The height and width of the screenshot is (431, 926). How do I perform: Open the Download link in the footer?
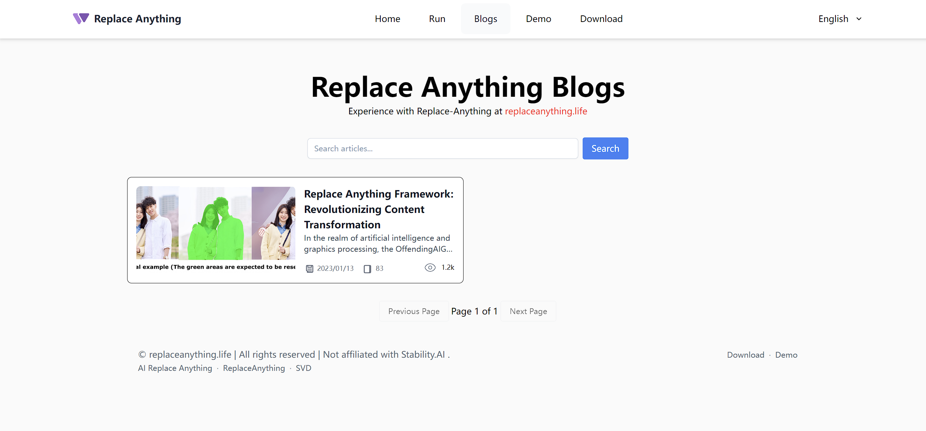coord(745,354)
